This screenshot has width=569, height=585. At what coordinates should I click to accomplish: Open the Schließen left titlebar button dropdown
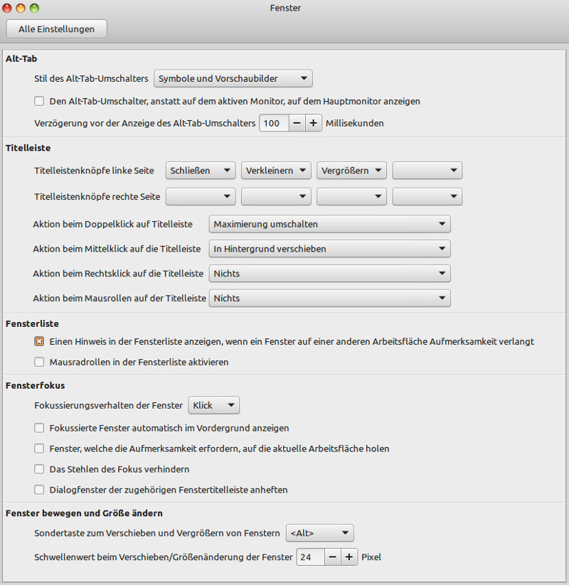[201, 171]
